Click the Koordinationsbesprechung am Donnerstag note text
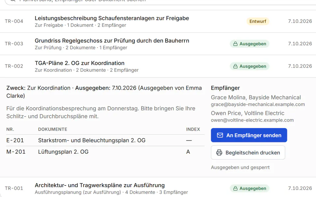 pos(101,112)
